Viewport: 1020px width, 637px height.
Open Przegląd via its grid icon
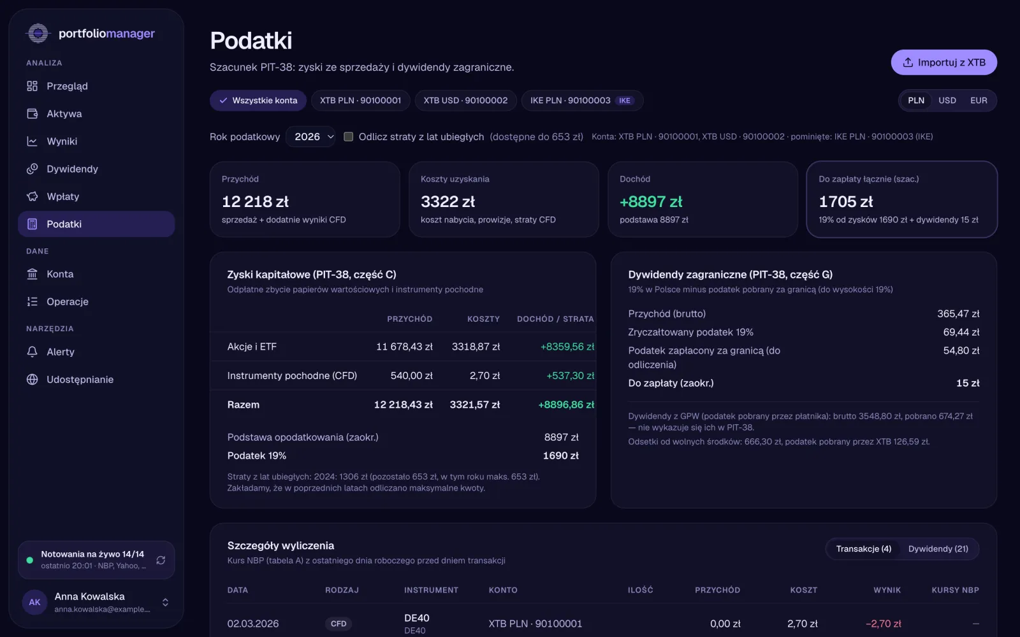(x=33, y=86)
